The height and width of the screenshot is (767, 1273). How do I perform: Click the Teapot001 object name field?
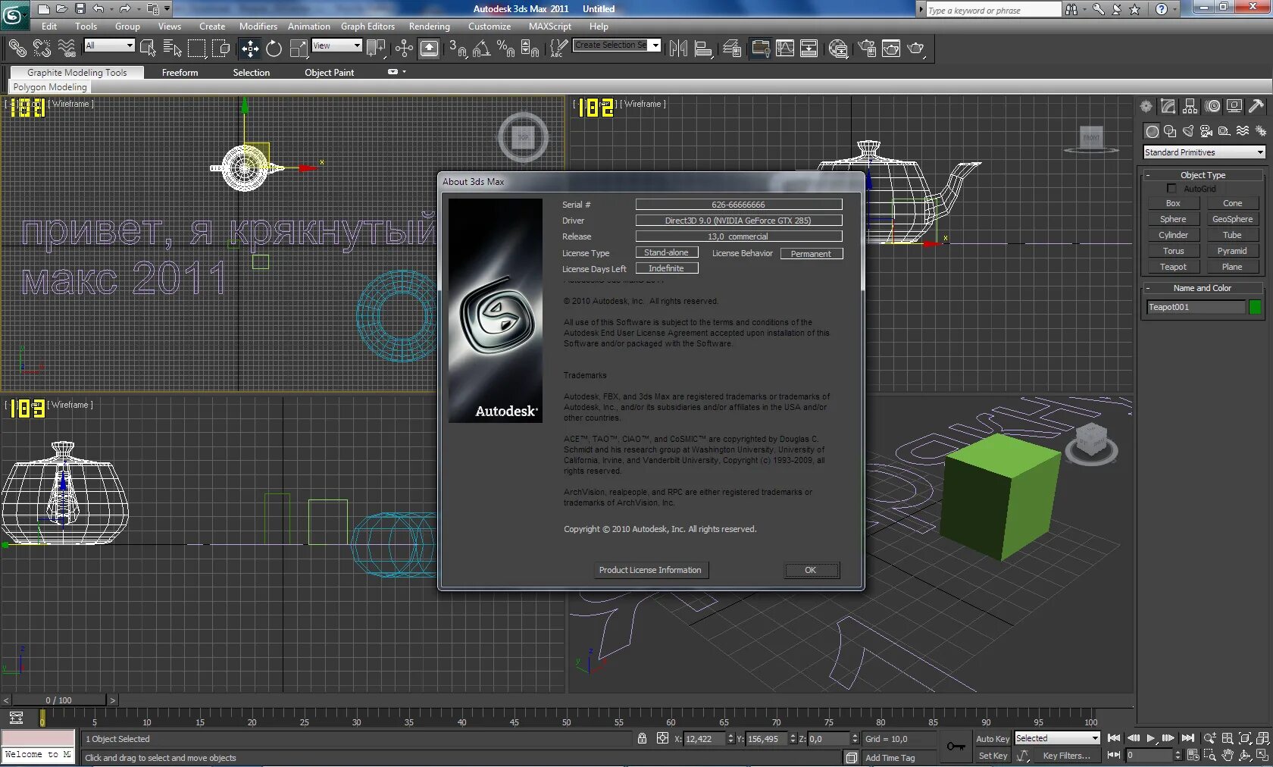click(x=1196, y=307)
